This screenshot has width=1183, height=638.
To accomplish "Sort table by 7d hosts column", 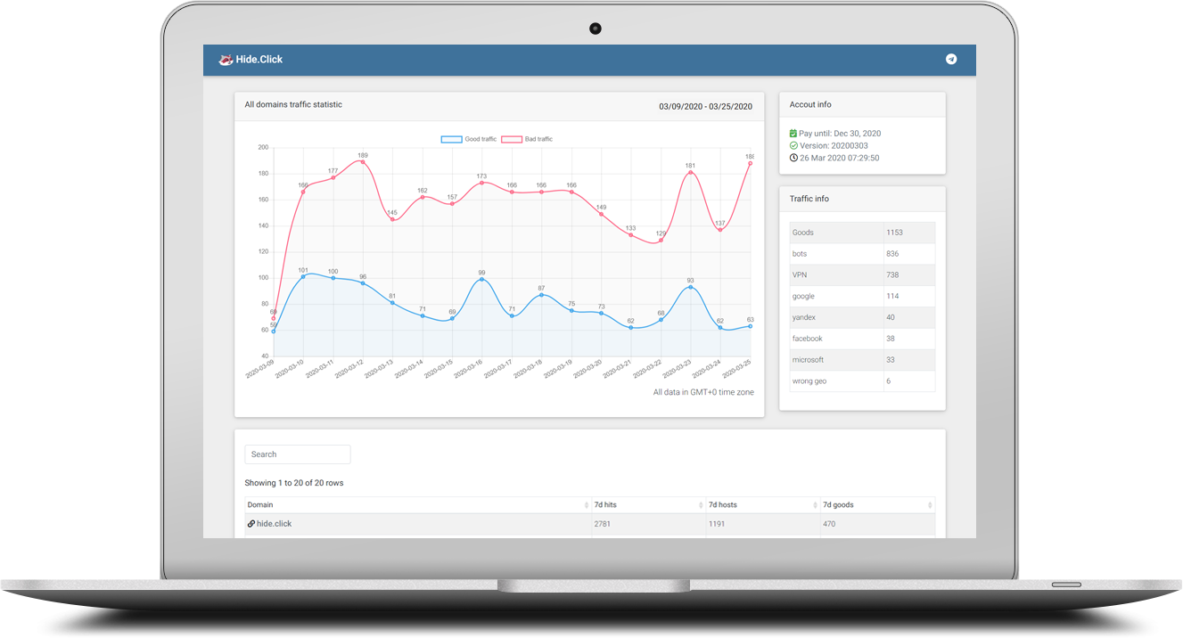I will (x=763, y=505).
